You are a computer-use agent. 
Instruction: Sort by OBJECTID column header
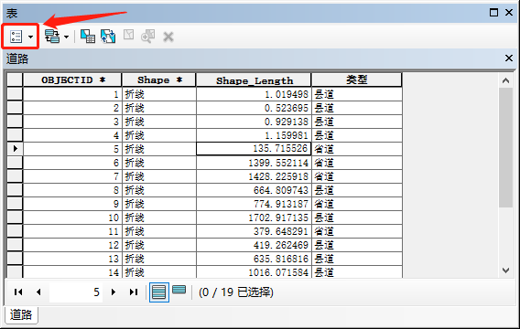[x=72, y=80]
